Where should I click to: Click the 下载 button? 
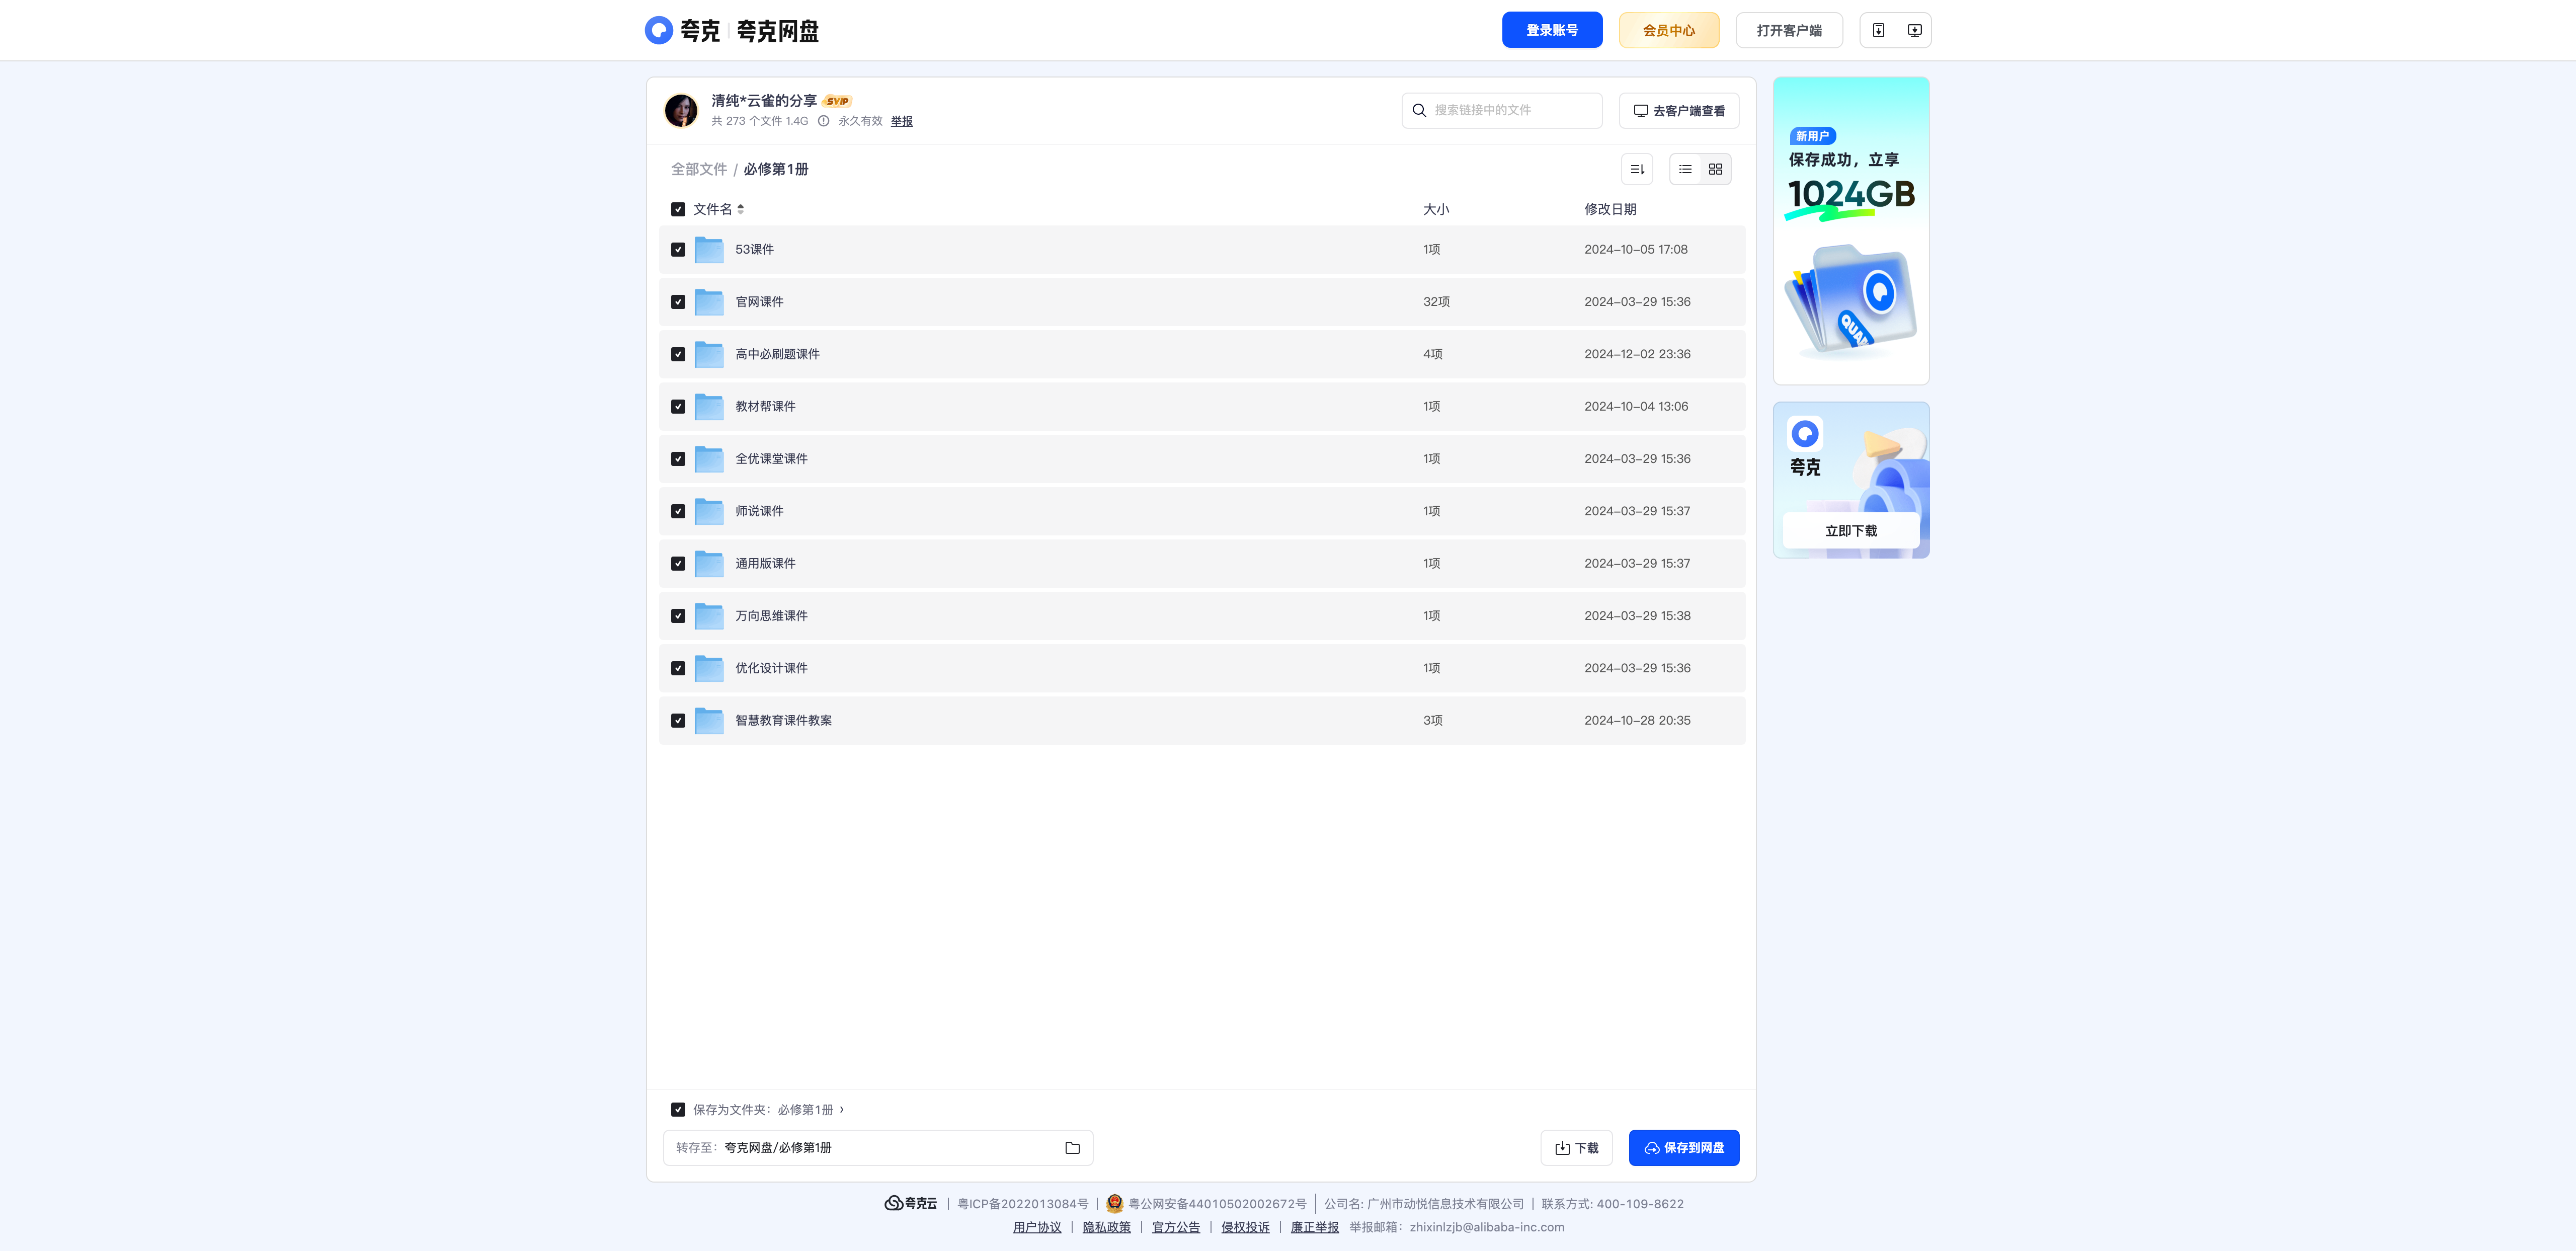pos(1576,1148)
